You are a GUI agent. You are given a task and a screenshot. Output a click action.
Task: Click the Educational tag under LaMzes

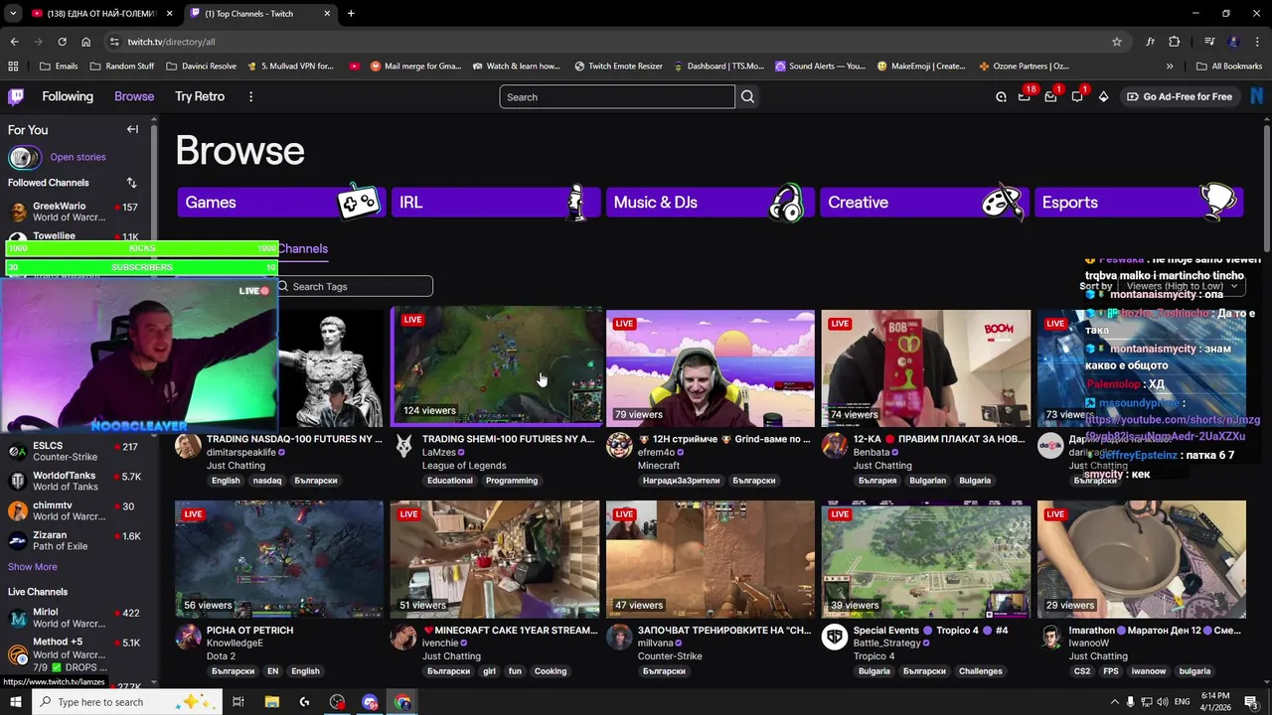click(x=450, y=481)
